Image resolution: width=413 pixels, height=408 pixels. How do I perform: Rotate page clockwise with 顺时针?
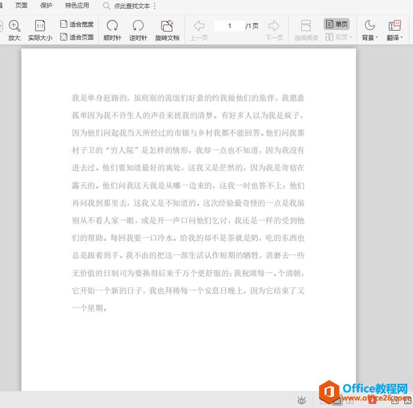coord(112,26)
